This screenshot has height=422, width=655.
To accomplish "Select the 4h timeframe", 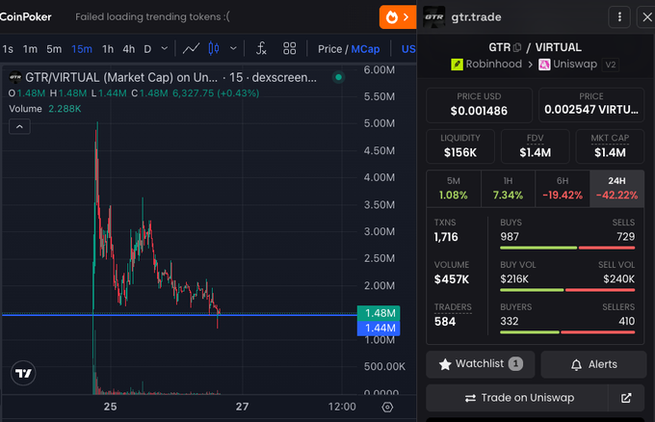I will point(129,49).
